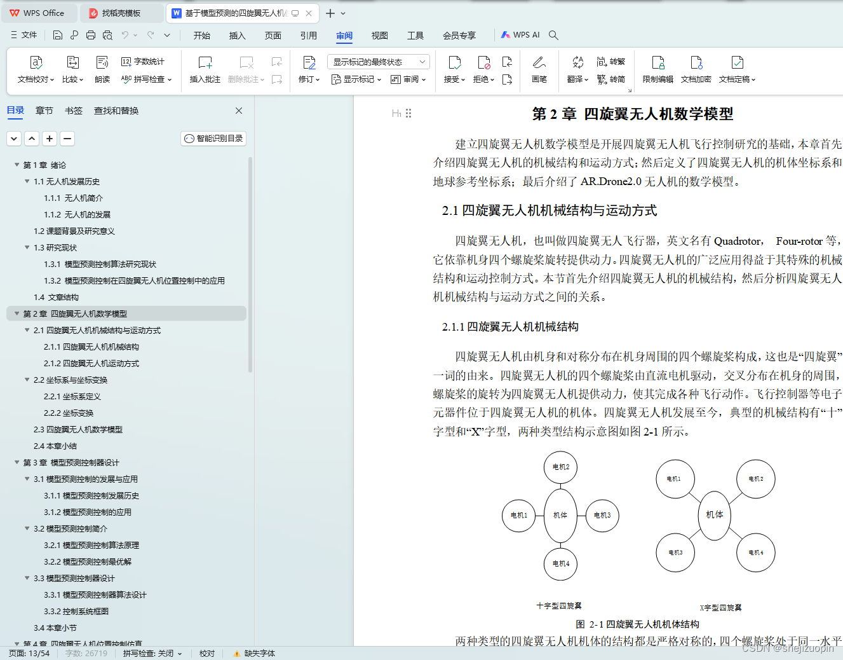The height and width of the screenshot is (660, 843).
Task: Click the Save icon in quick toolbar
Action: tap(58, 35)
